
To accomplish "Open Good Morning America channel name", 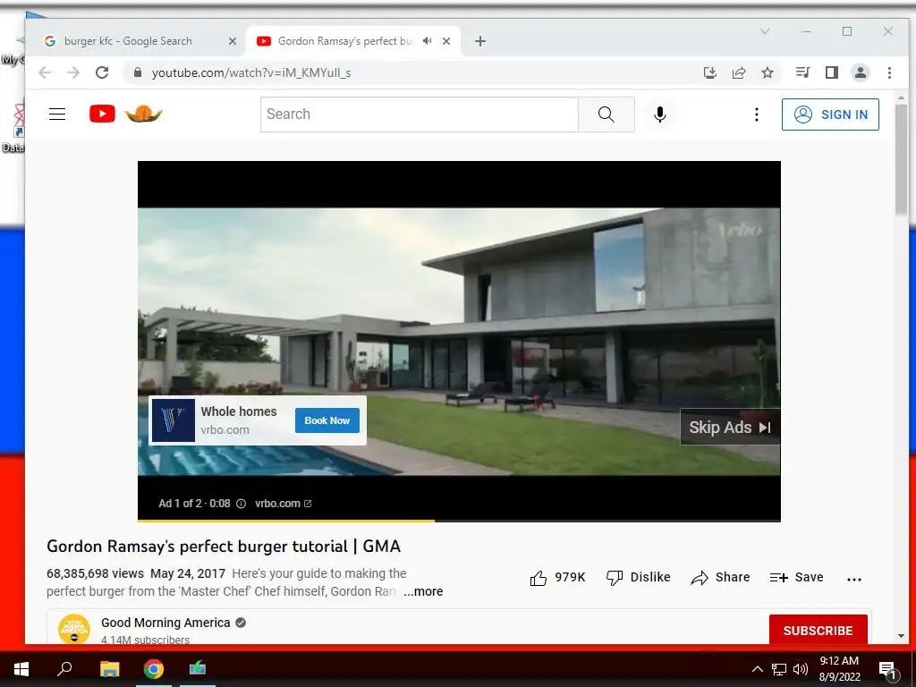I will (x=165, y=623).
